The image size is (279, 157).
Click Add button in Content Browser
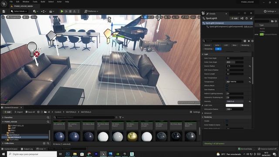coord(7,112)
